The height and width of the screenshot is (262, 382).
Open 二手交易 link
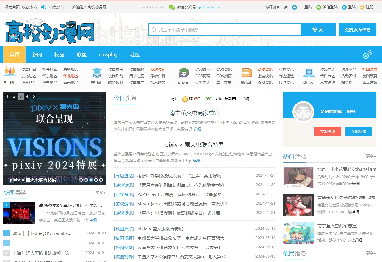pos(224,82)
